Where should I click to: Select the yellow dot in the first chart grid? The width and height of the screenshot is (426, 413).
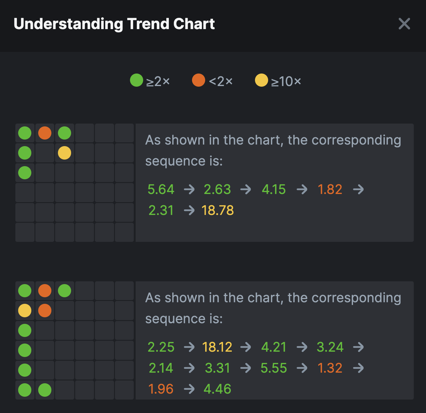pos(65,153)
